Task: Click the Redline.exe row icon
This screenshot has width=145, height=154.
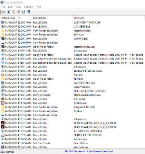Action: (x=3, y=103)
